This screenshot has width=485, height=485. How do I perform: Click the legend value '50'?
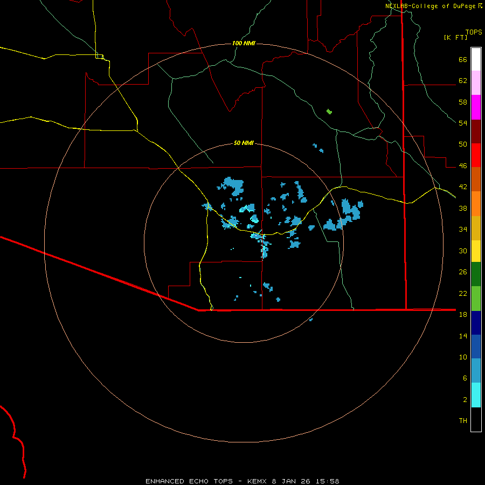pyautogui.click(x=463, y=144)
